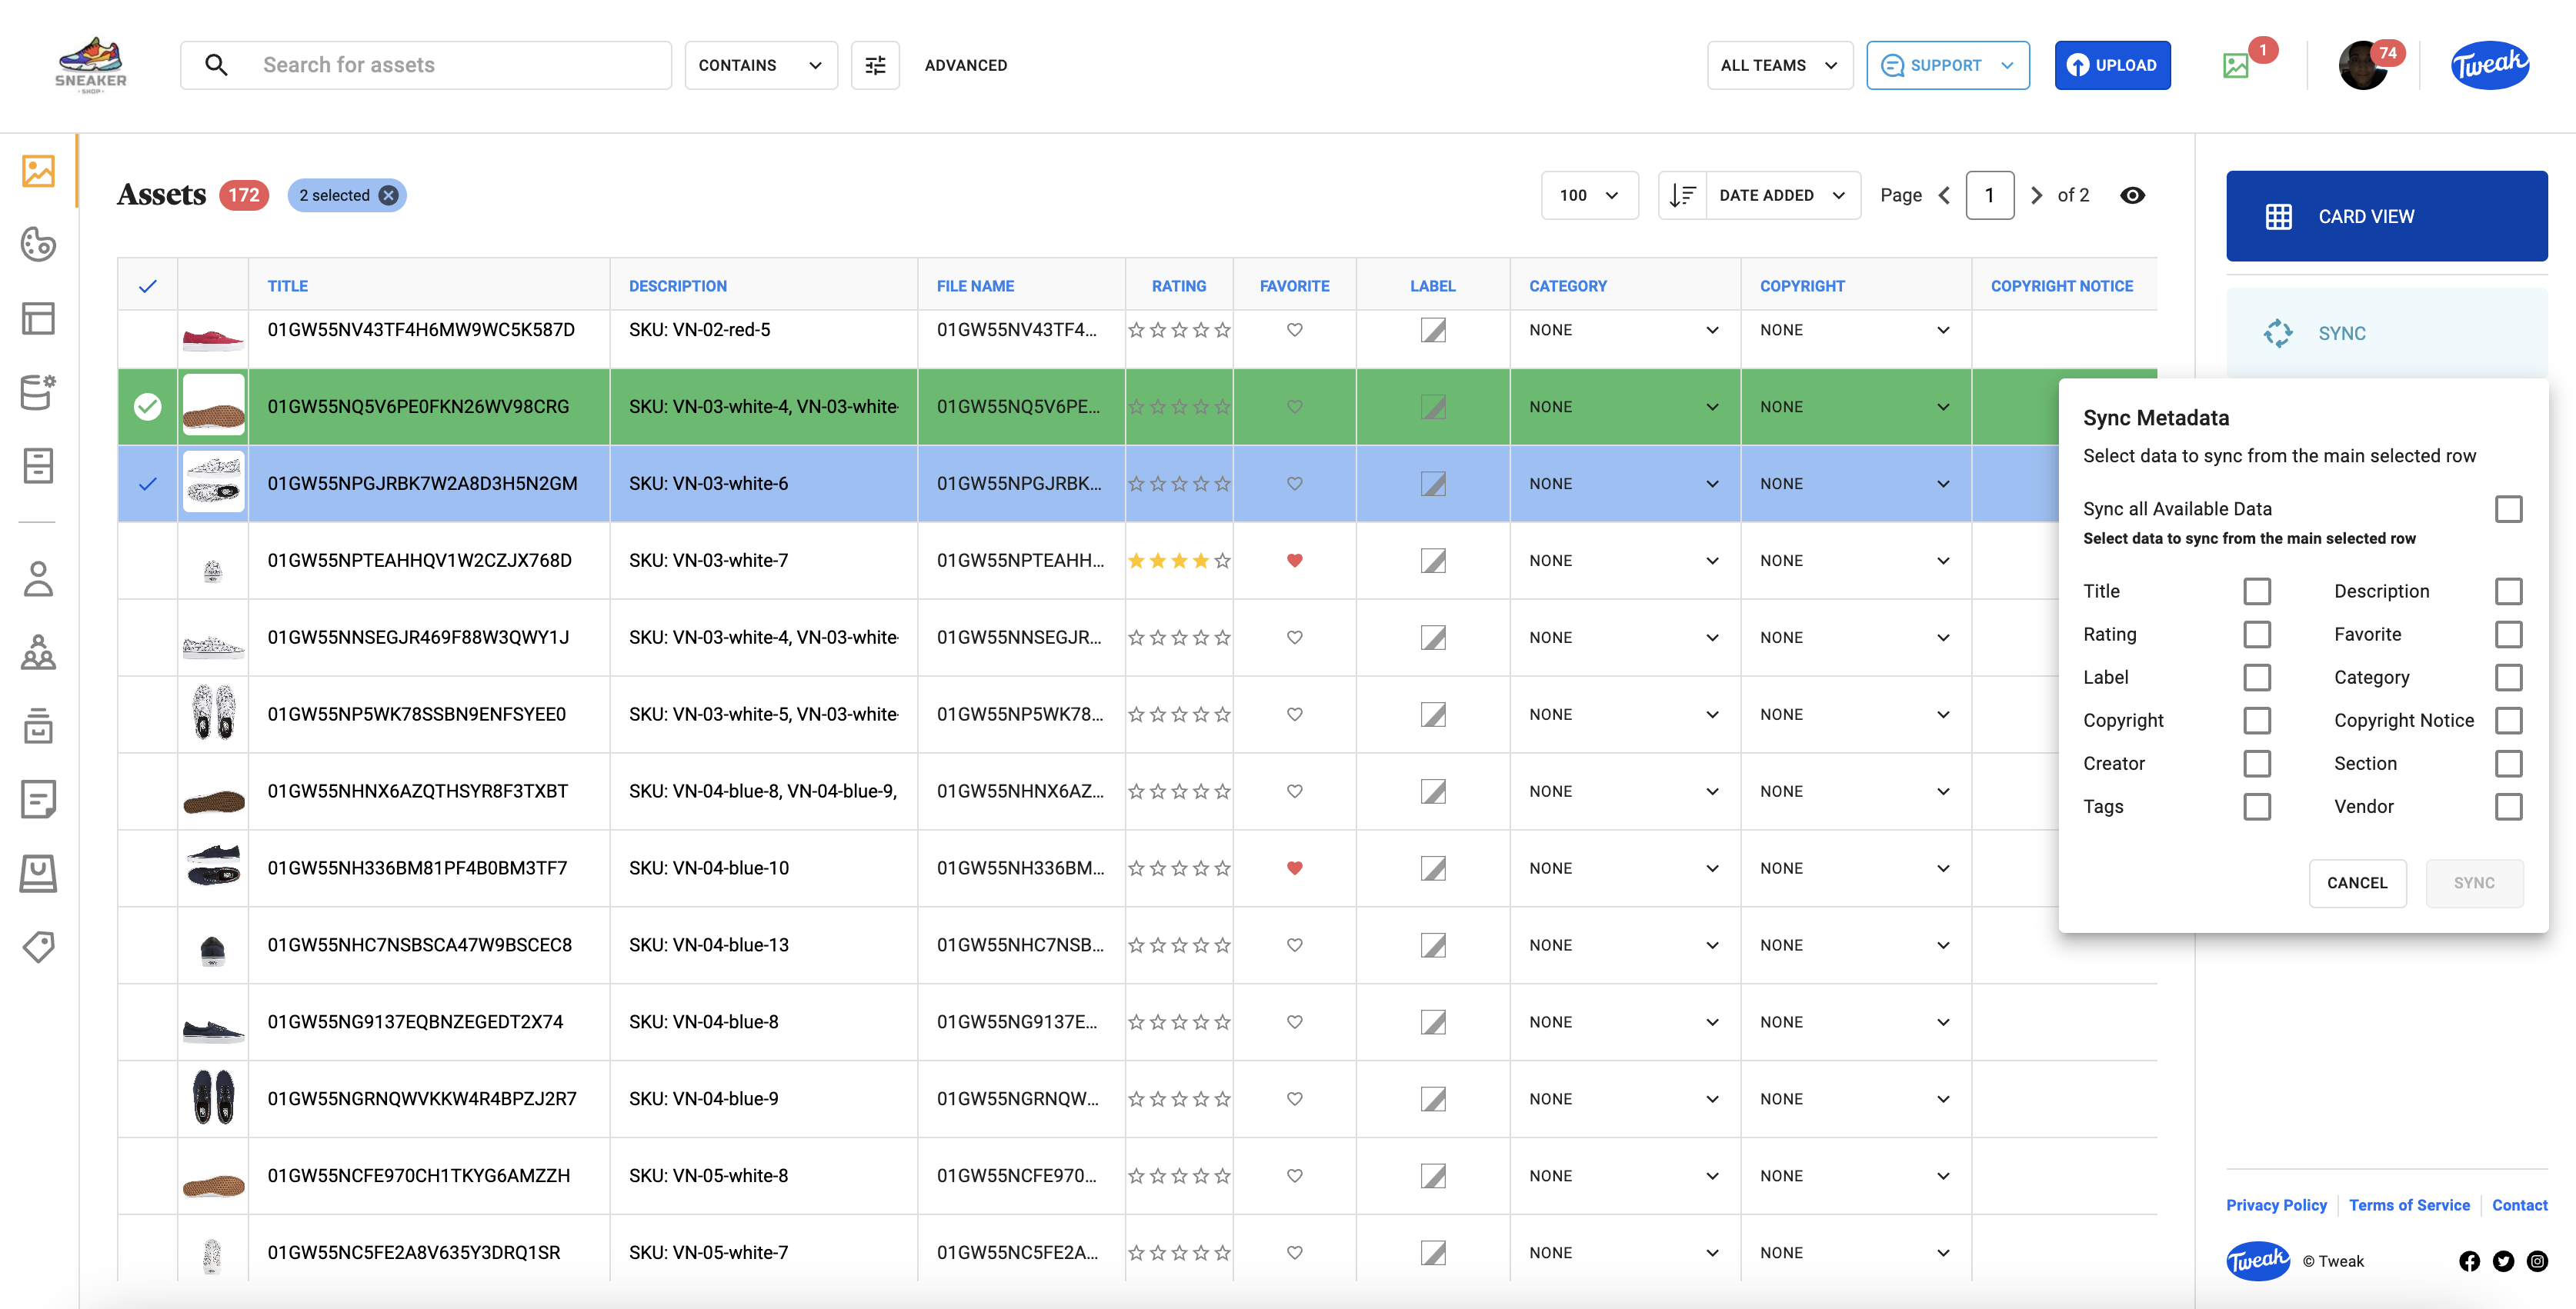Screen dimensions: 2576x1309
Task: Open the image notifications icon with badge
Action: (2236, 66)
